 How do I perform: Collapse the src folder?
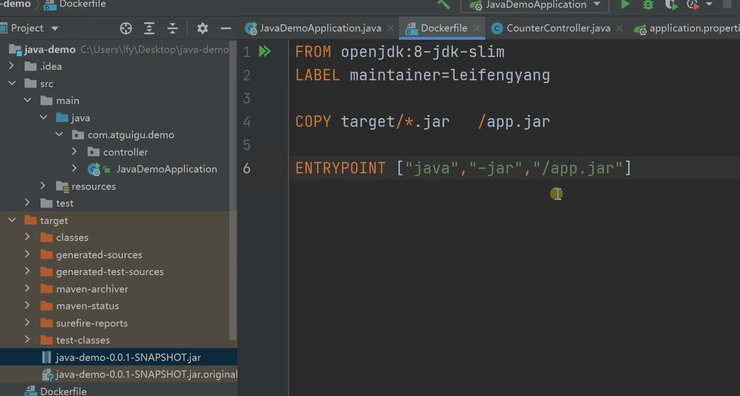(x=12, y=83)
